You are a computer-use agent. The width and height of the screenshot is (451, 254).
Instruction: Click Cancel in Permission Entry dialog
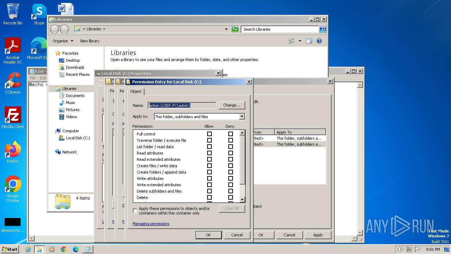click(237, 235)
